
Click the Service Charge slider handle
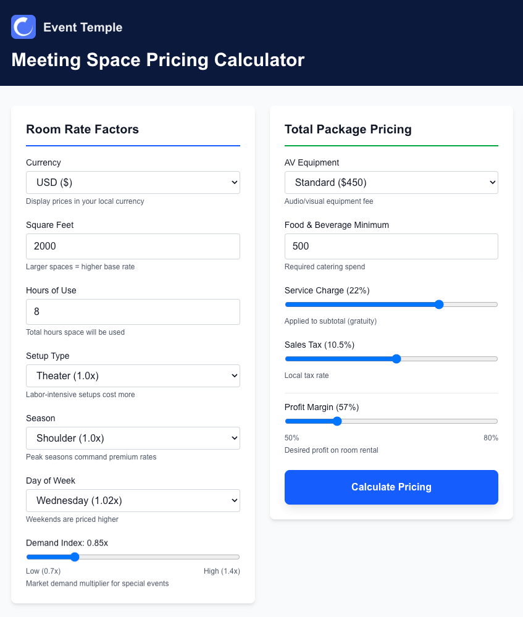tap(439, 304)
